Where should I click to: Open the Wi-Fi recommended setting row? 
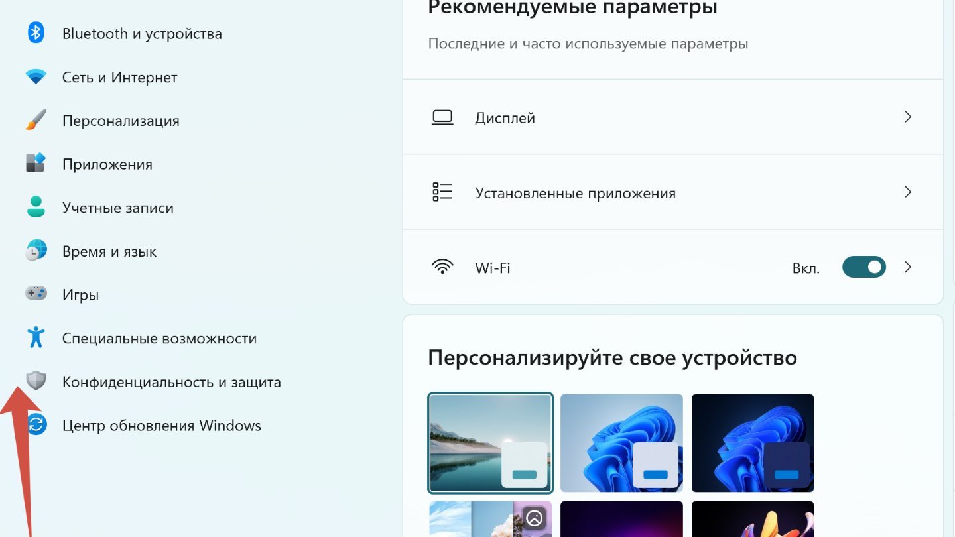[673, 267]
